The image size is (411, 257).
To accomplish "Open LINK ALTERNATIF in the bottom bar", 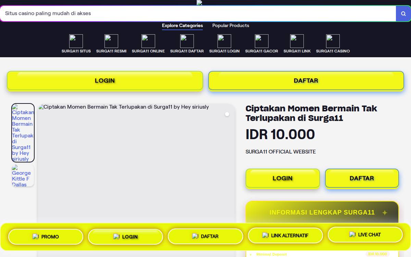I will (285, 235).
